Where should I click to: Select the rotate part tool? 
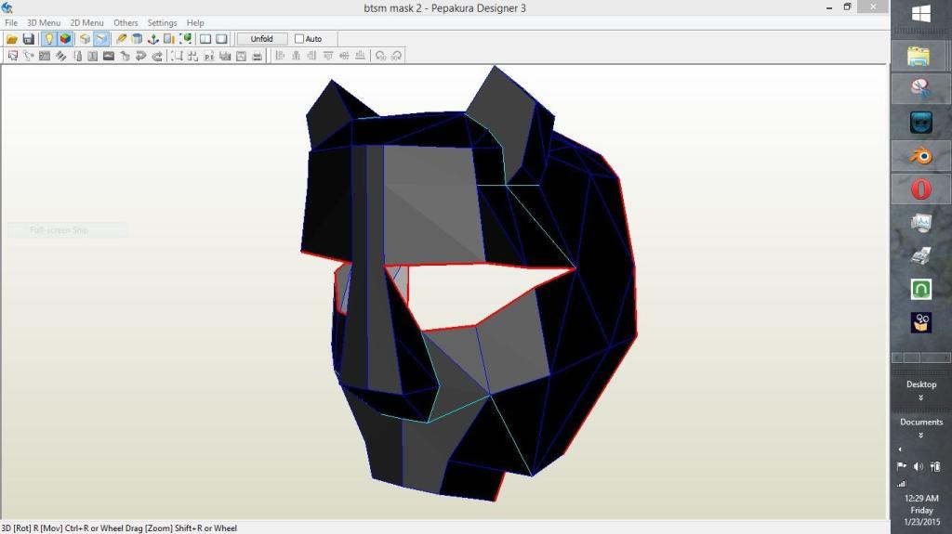click(x=28, y=56)
